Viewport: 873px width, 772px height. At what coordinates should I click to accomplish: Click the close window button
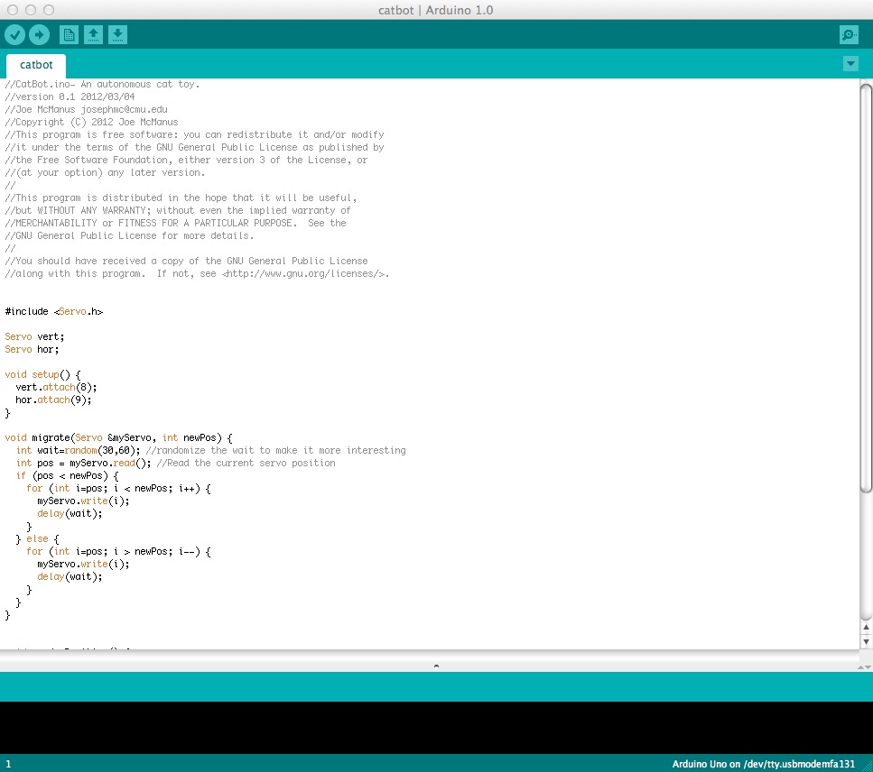click(x=13, y=10)
